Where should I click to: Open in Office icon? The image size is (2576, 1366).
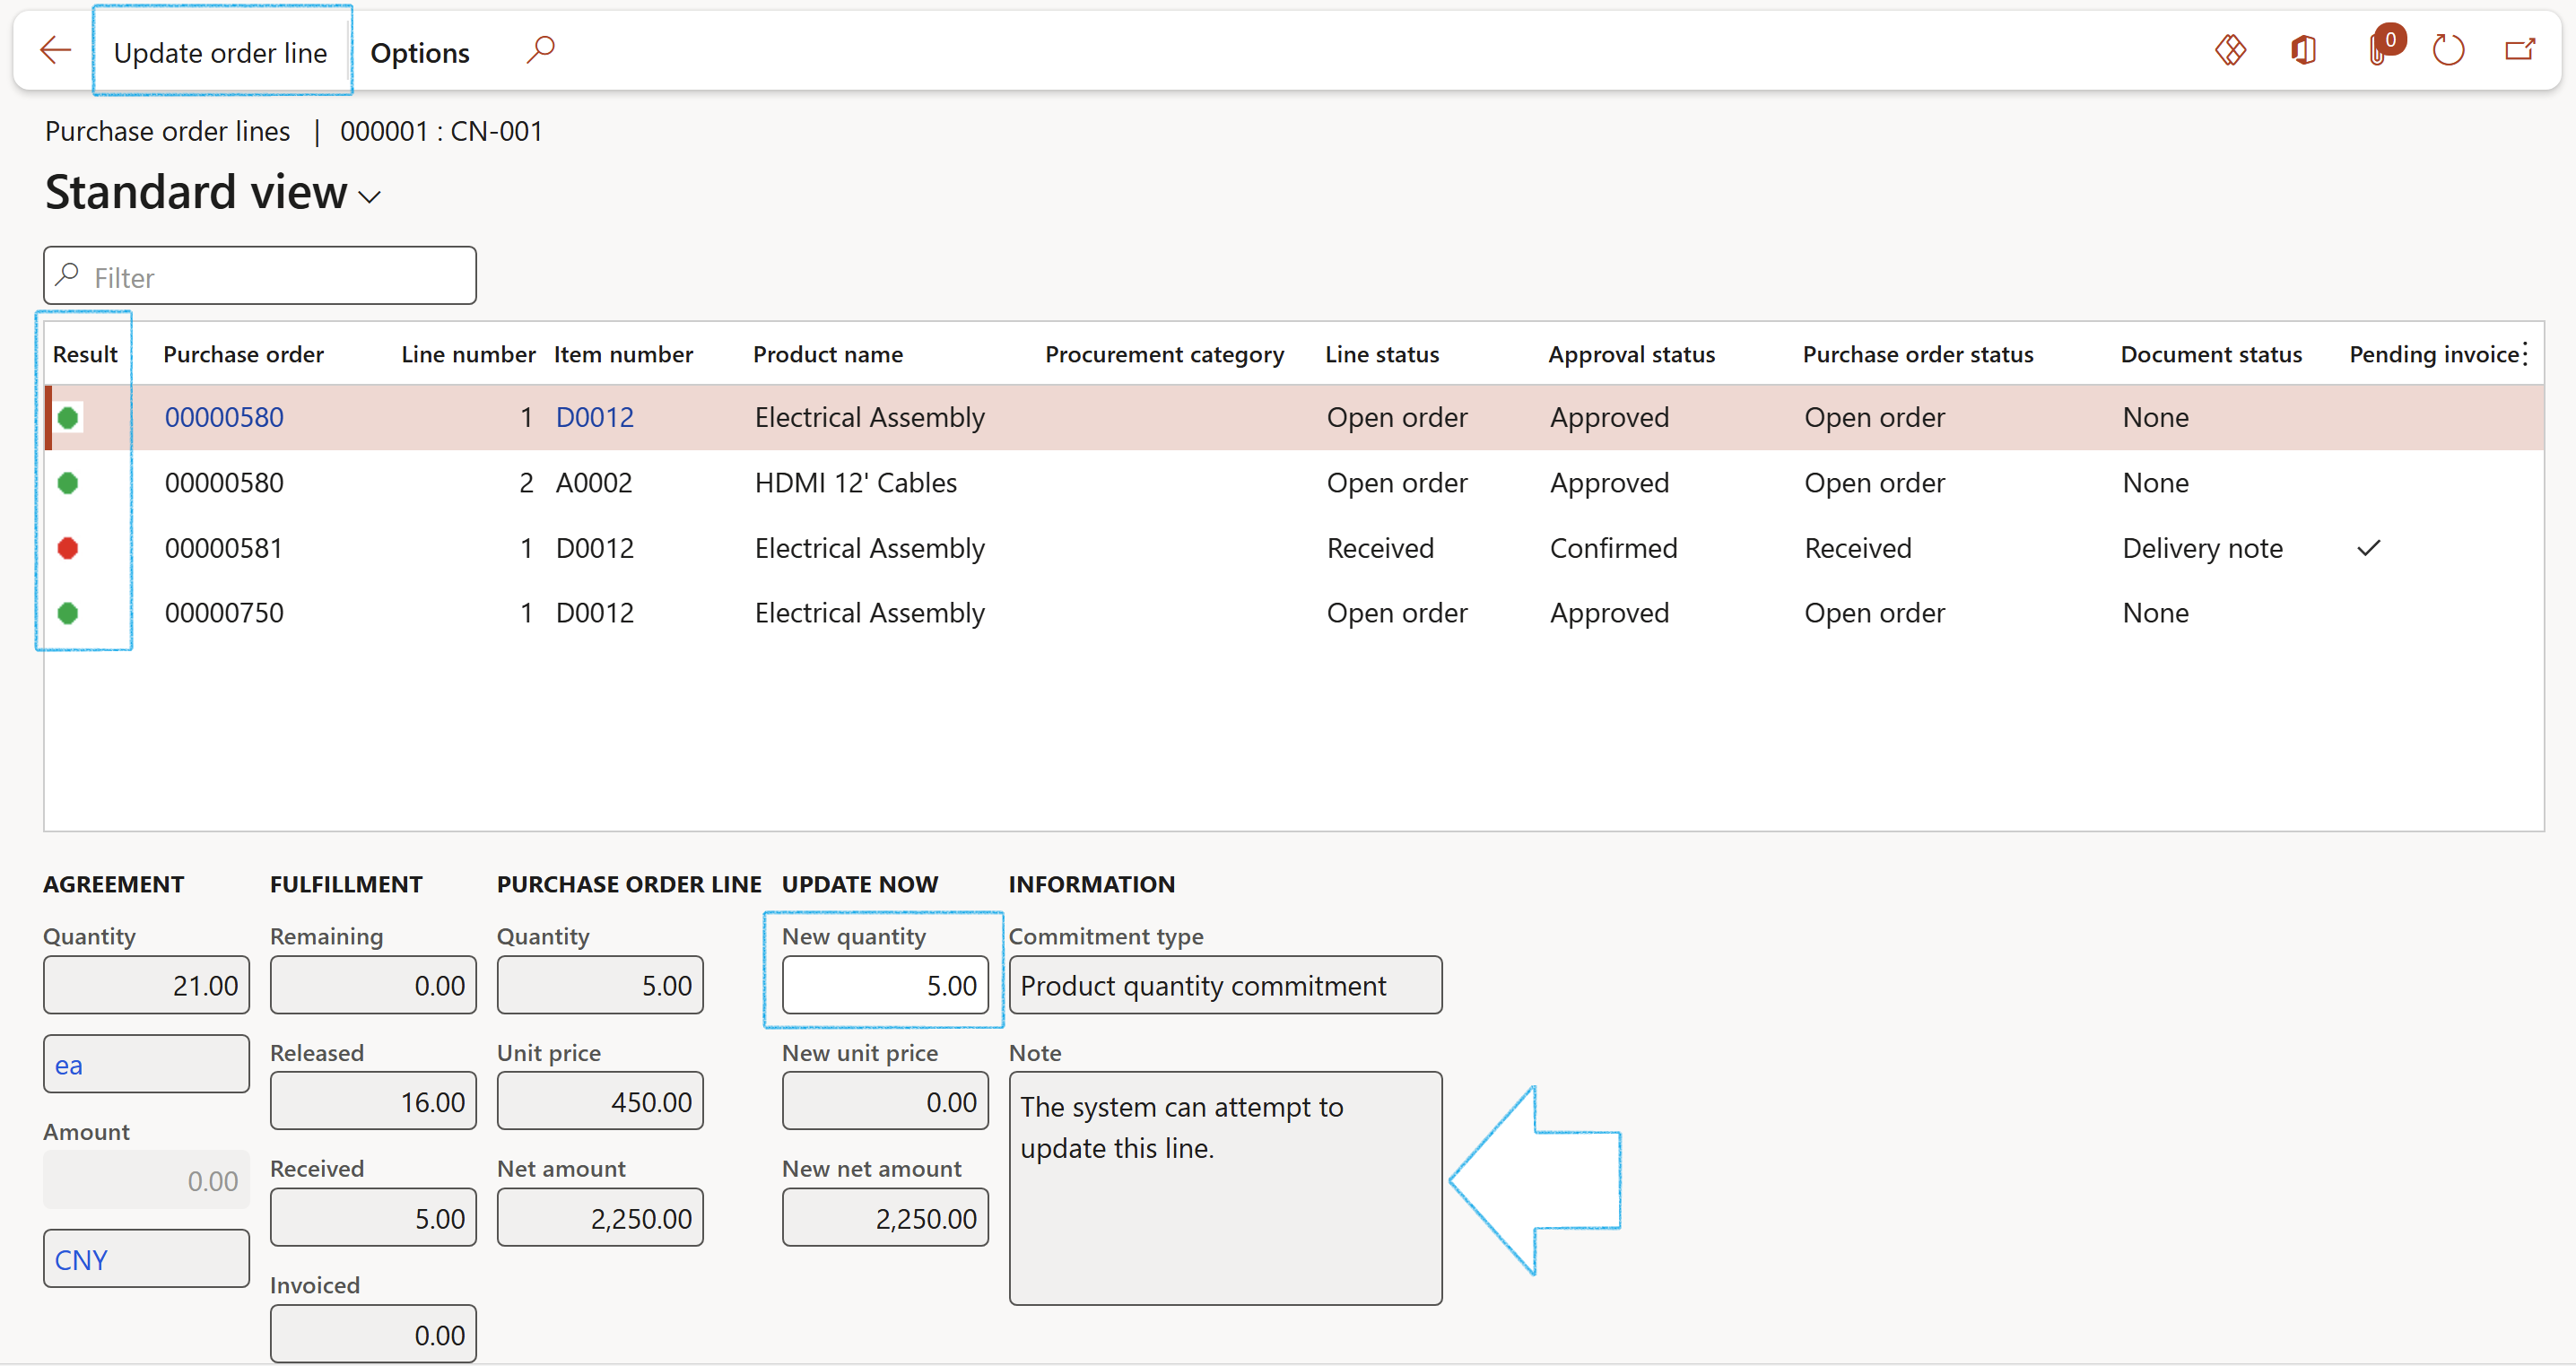[2303, 50]
